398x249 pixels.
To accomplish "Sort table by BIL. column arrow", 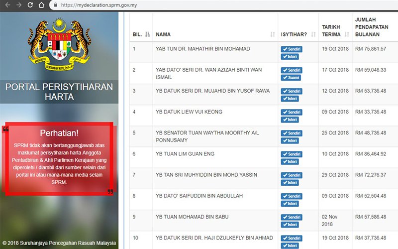I will coord(147,34).
